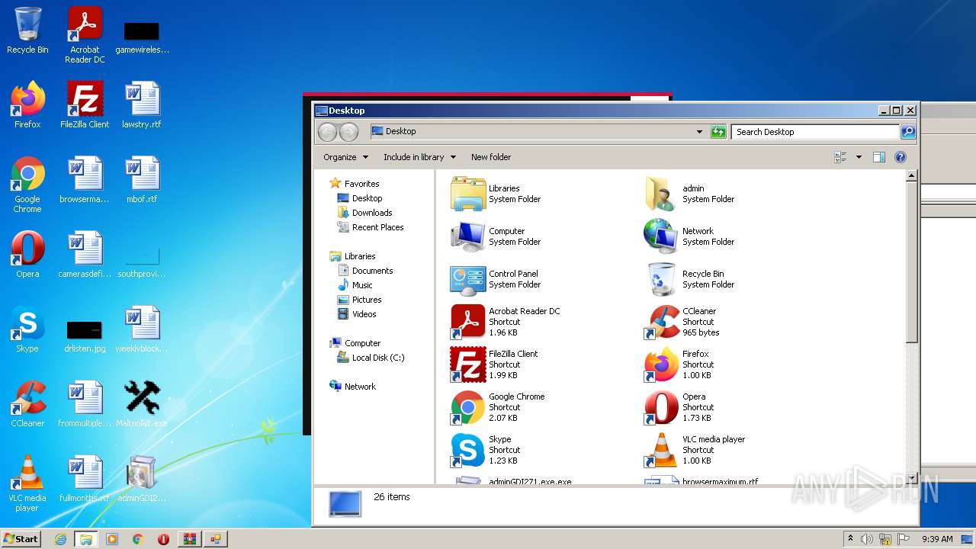Open Windows Media Player taskbar icon
The image size is (976, 549).
[x=112, y=539]
